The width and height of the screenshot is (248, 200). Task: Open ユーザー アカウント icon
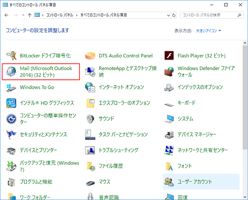click(169, 181)
